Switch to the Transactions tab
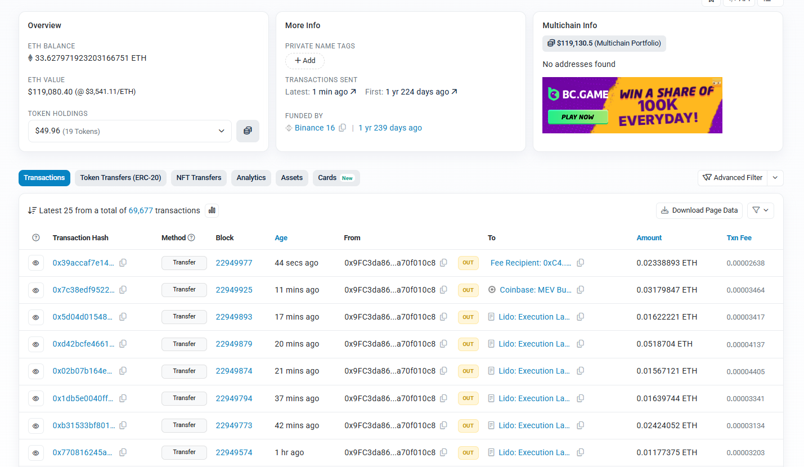The width and height of the screenshot is (804, 467). (44, 178)
